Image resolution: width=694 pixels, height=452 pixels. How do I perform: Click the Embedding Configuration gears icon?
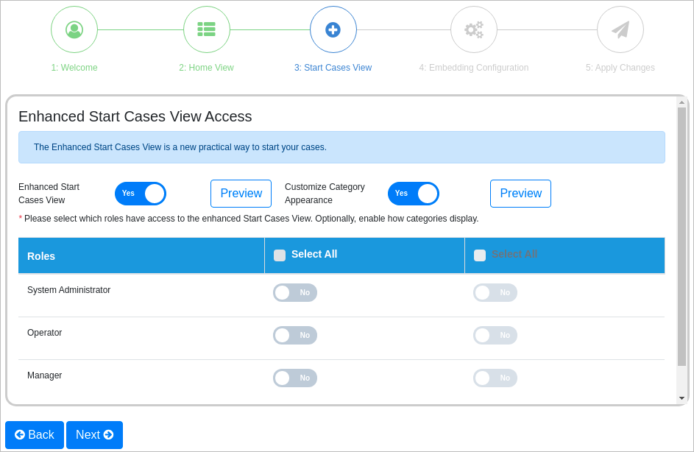pos(474,29)
